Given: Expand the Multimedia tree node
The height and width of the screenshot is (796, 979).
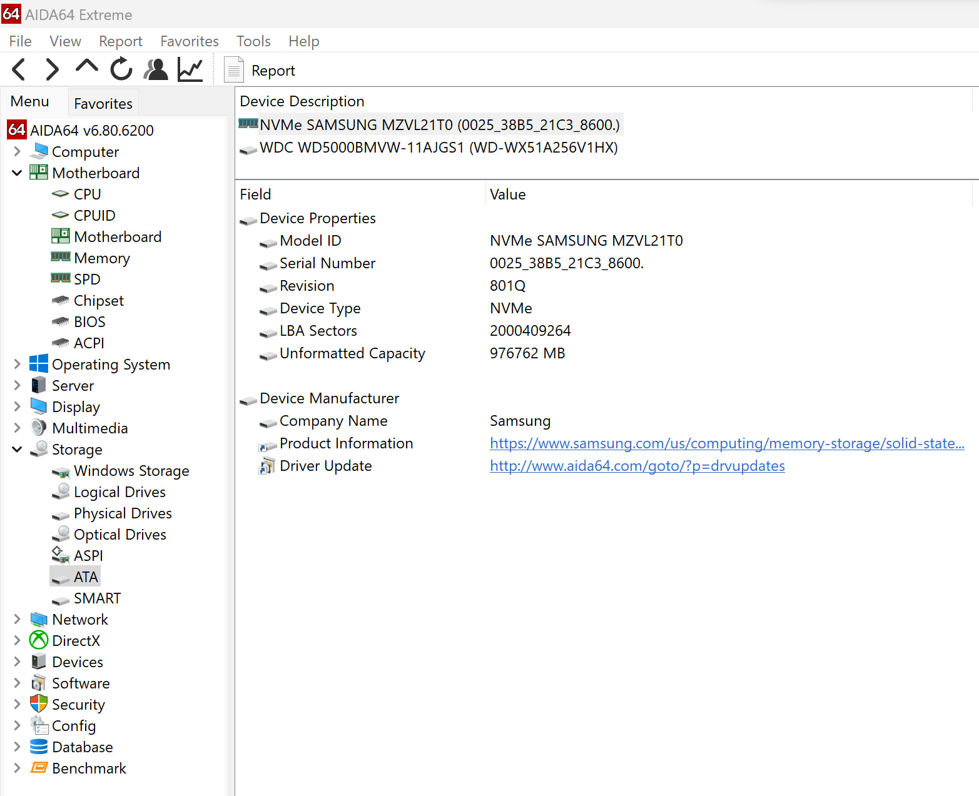Looking at the screenshot, I should tap(17, 428).
